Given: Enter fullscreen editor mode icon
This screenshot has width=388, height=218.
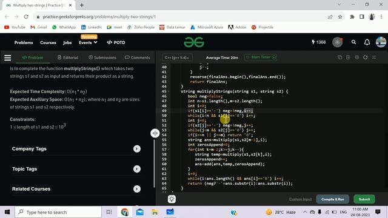Looking at the screenshot, I should click(x=374, y=58).
